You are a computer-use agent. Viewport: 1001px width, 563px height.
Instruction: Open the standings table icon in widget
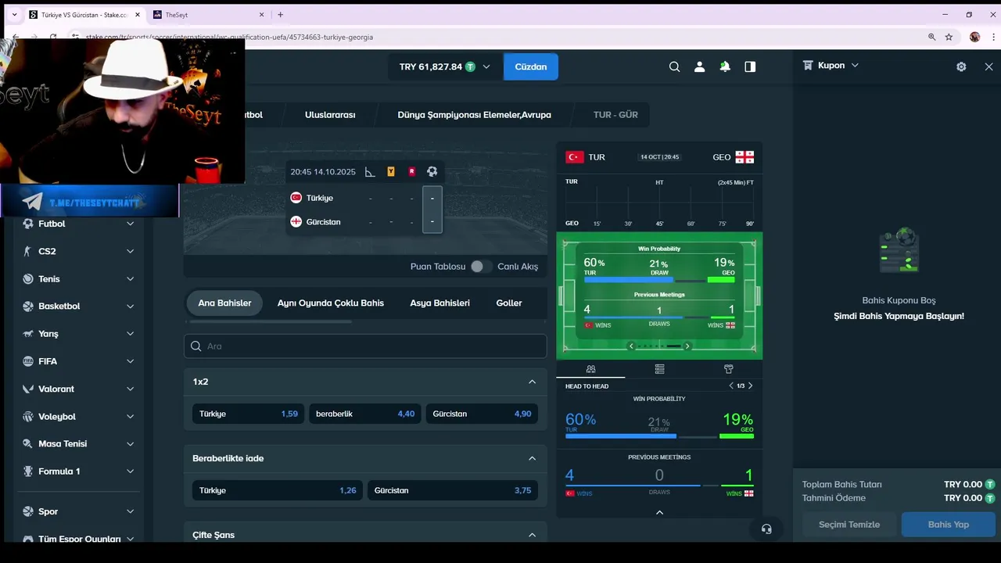[x=659, y=369]
